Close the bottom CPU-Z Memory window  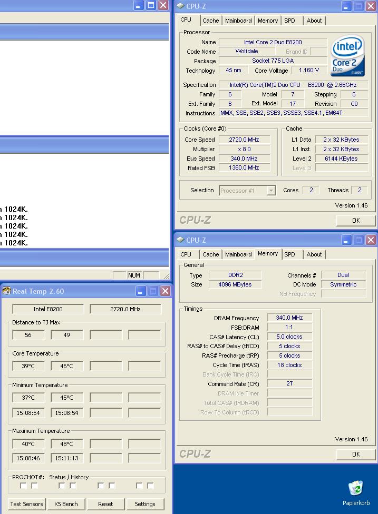pyautogui.click(x=371, y=240)
